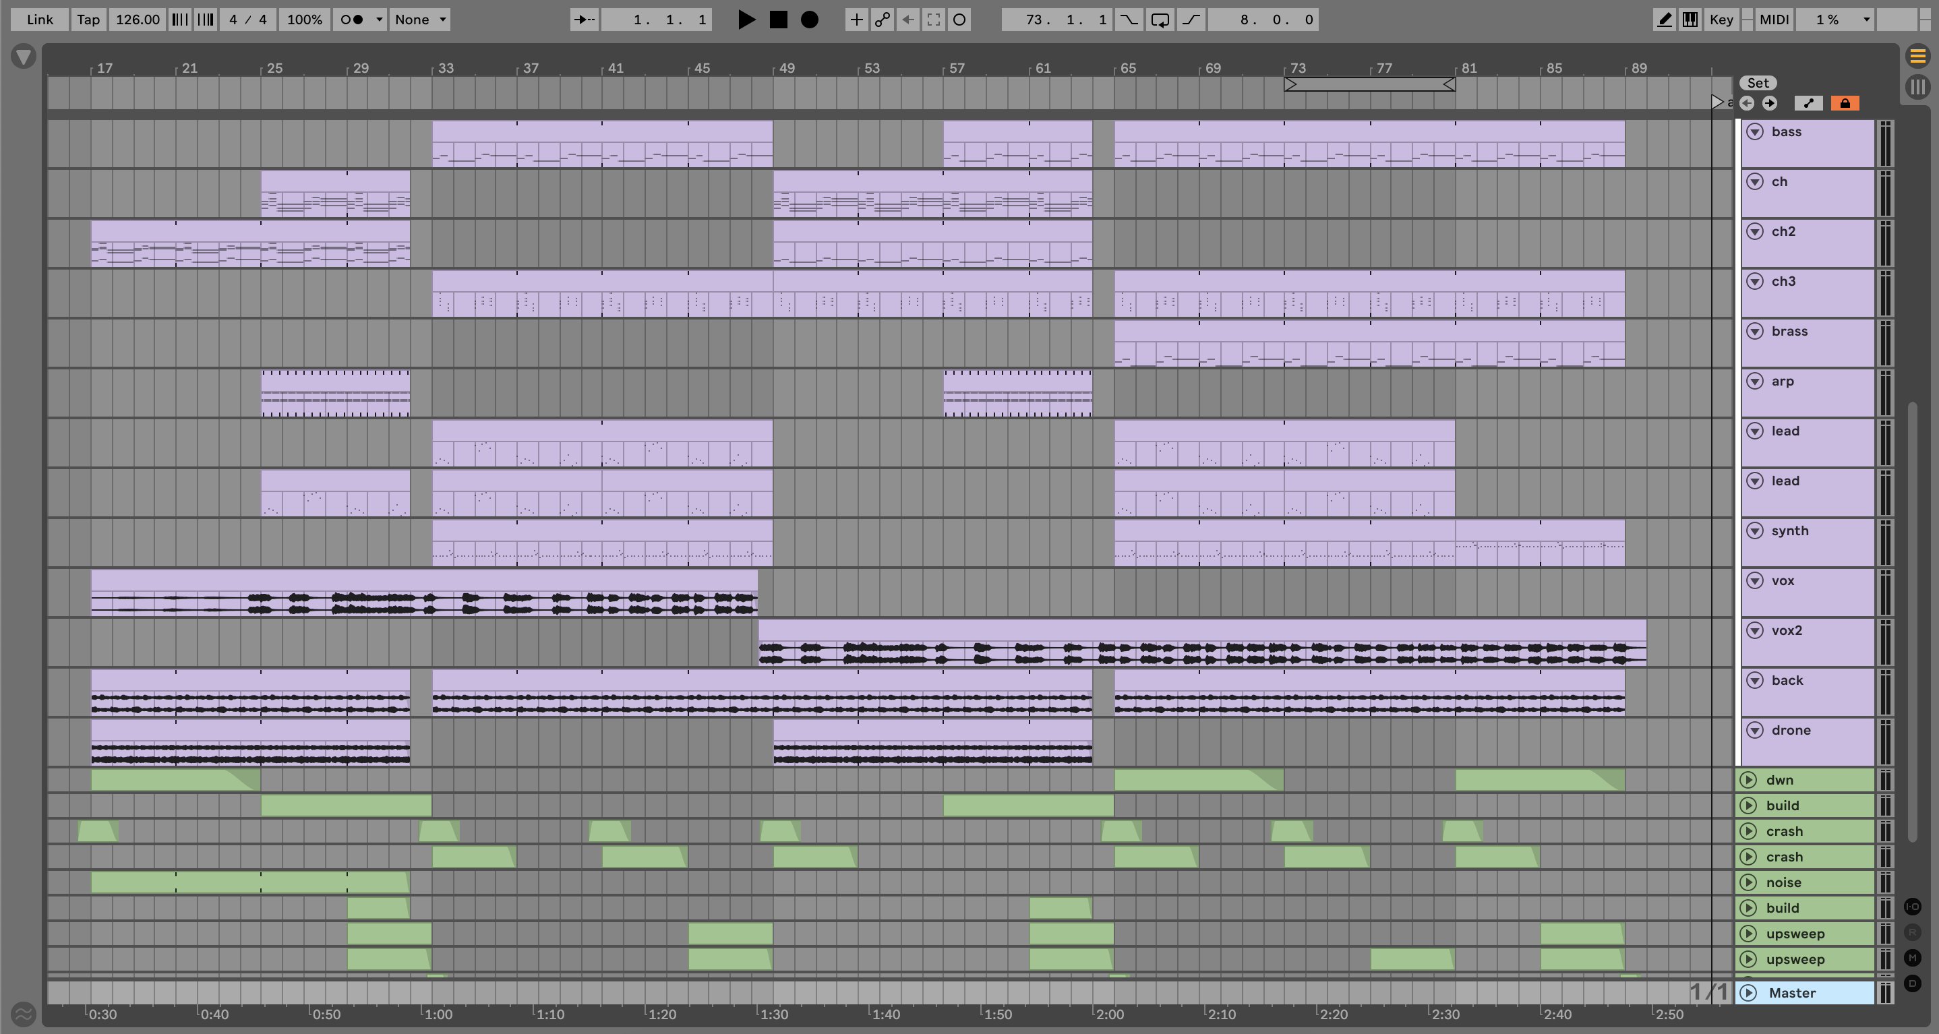Switch to Arrangement view selector icon

(1917, 56)
